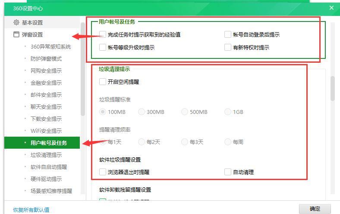Click the gear icon beside 基本设置

16,22
